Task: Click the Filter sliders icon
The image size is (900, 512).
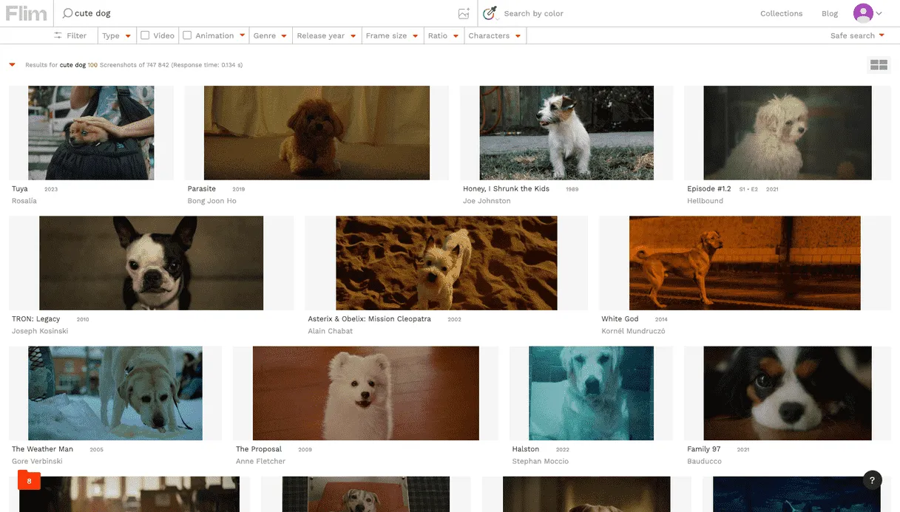Action: click(x=58, y=35)
